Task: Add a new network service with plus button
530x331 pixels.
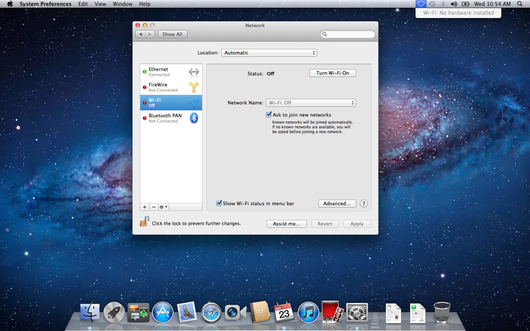Action: [145, 207]
